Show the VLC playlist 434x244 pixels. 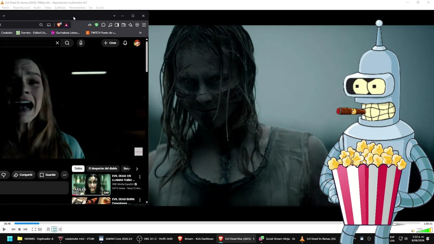(x=48, y=229)
